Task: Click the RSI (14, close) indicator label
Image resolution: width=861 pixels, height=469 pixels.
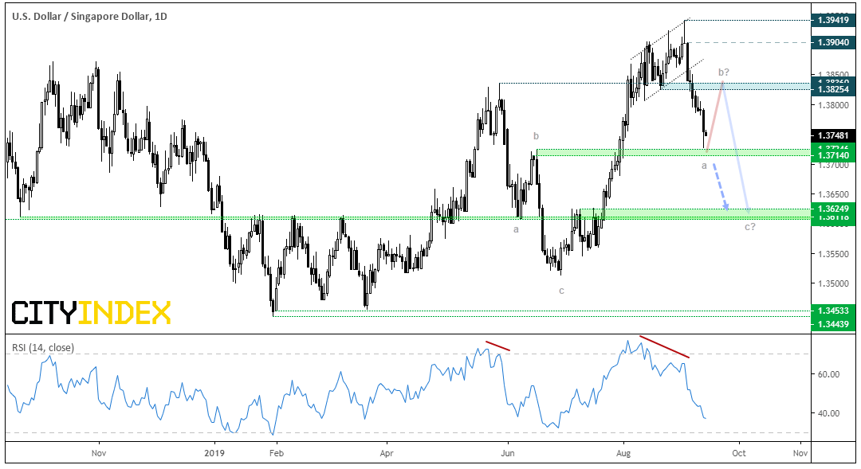Action: (43, 347)
